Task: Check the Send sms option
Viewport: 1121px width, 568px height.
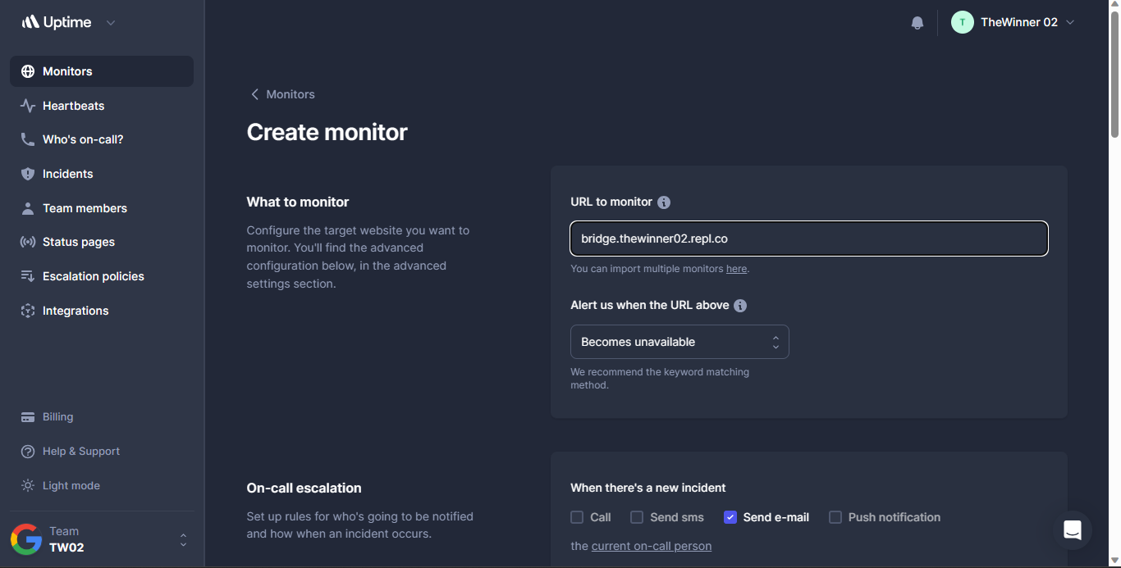Action: [x=637, y=517]
